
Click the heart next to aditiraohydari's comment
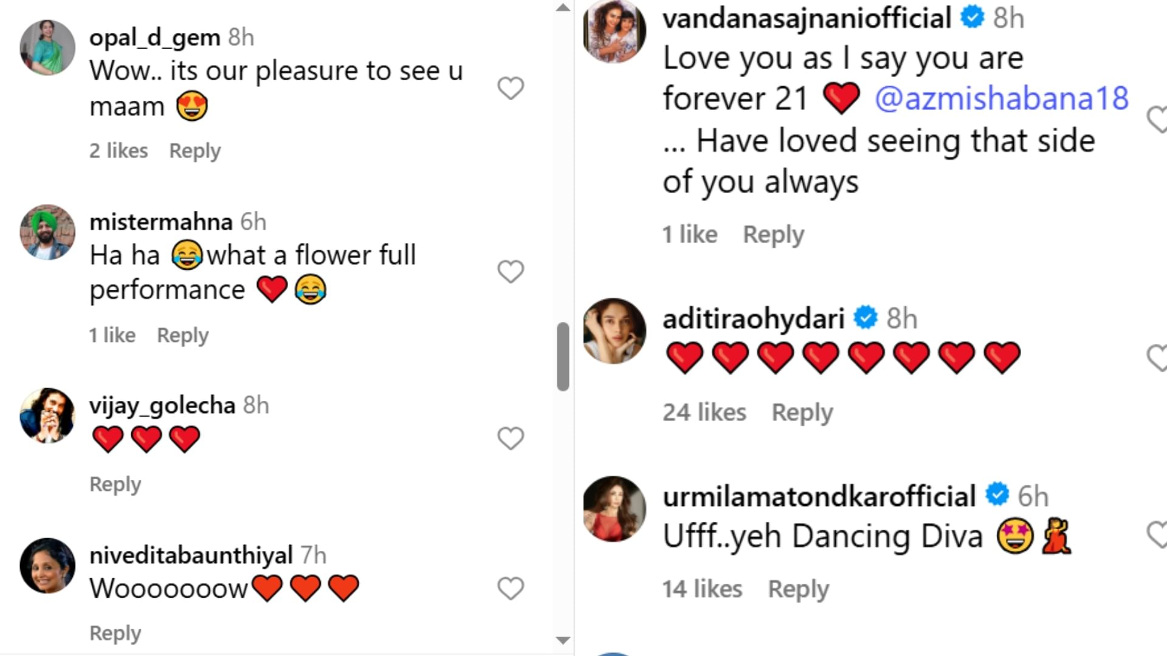click(x=1157, y=358)
